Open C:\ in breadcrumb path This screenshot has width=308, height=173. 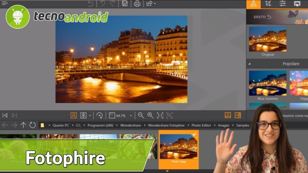click(x=78, y=125)
